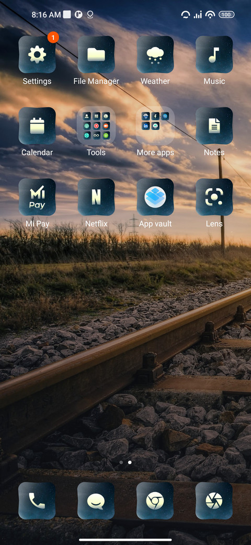Screen dimensions: 251x545
Task: Launch the Notes app
Action: [x=214, y=126]
